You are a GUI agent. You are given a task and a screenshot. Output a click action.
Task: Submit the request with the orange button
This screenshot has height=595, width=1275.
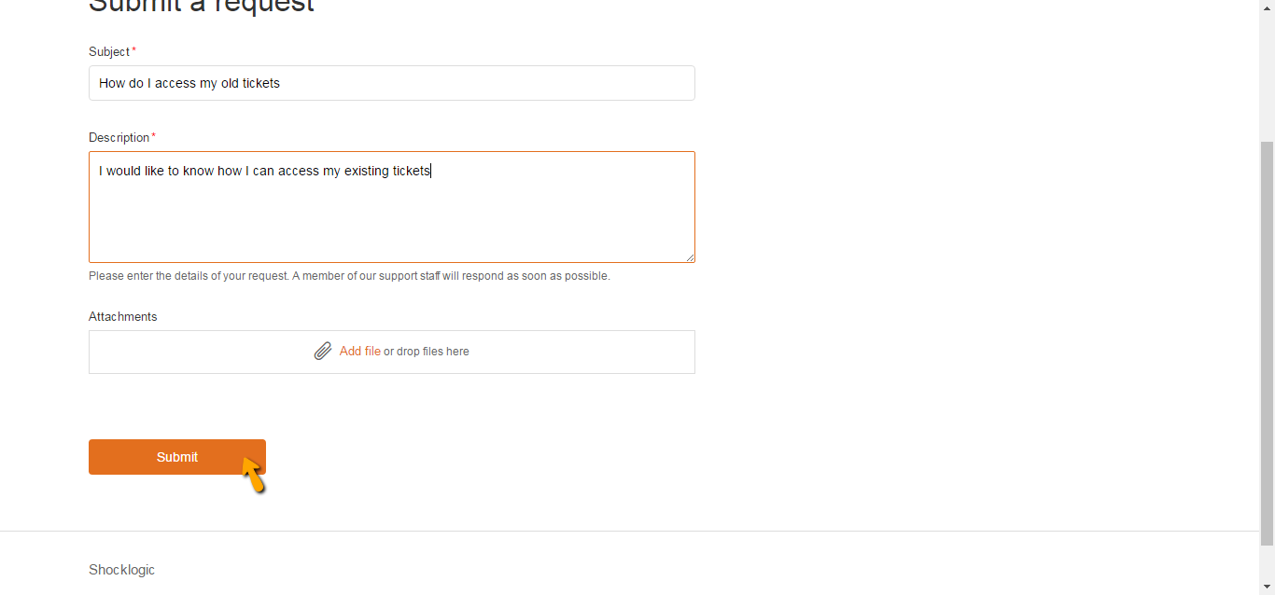point(177,457)
